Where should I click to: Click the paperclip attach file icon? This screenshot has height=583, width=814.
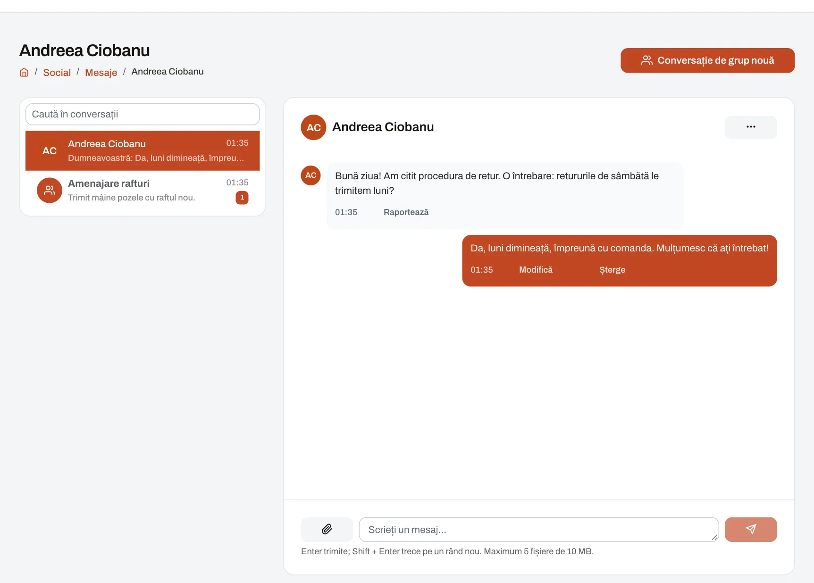coord(327,529)
